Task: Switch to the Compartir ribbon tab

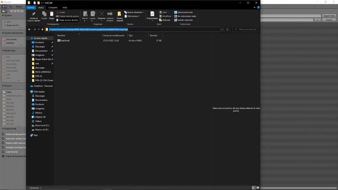Action: (53, 7)
